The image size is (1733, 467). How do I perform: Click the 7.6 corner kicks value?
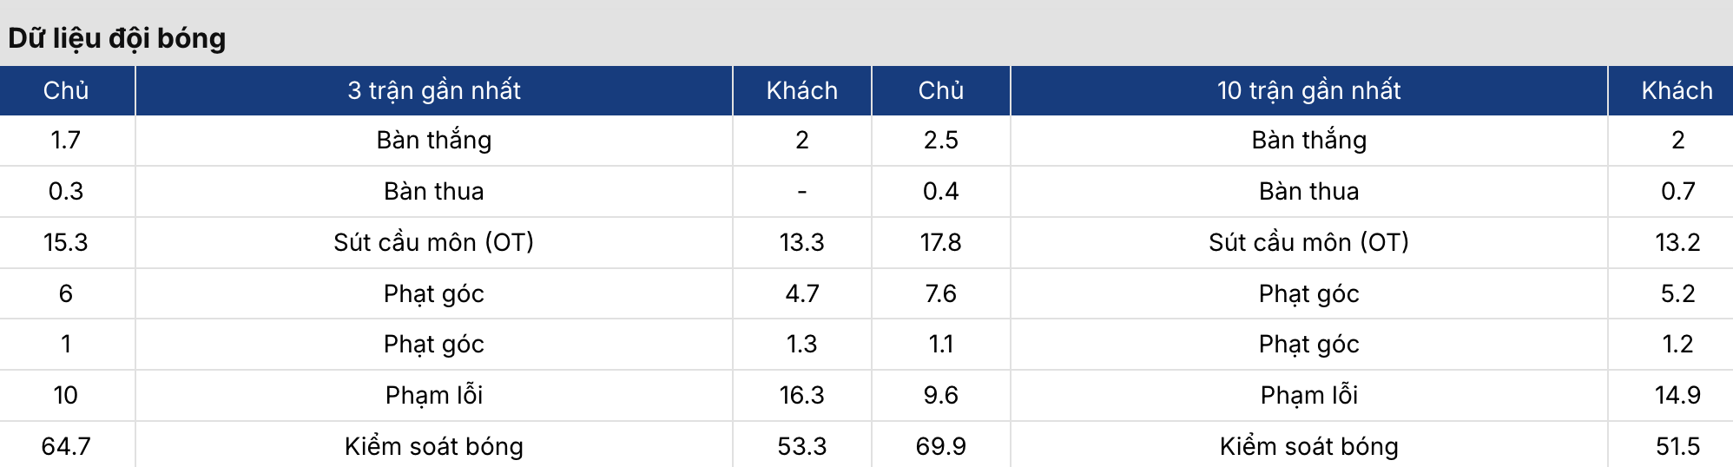(940, 293)
